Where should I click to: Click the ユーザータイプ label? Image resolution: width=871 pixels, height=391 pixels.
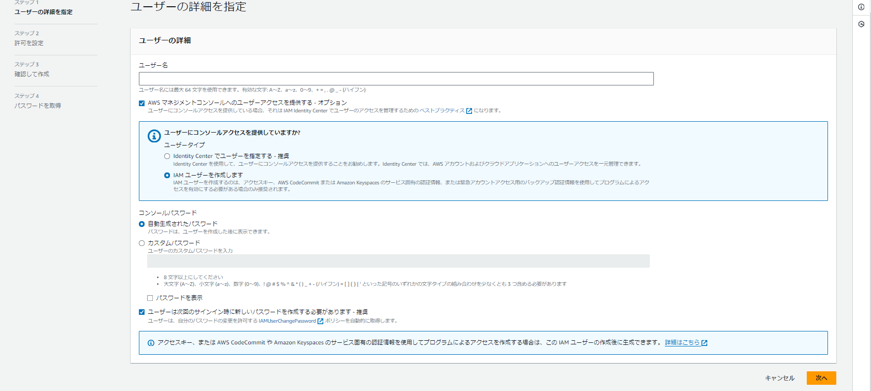coord(184,145)
